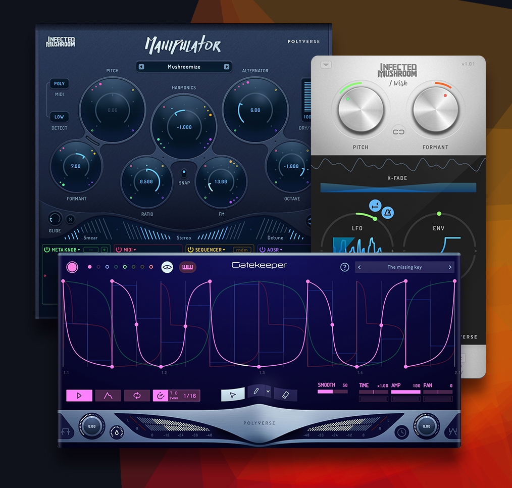Toggle META KNOB power icon
This screenshot has height=488, width=512.
point(46,250)
